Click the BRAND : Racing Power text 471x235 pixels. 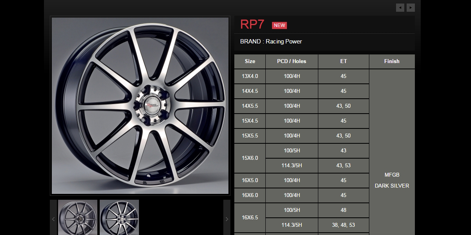271,42
